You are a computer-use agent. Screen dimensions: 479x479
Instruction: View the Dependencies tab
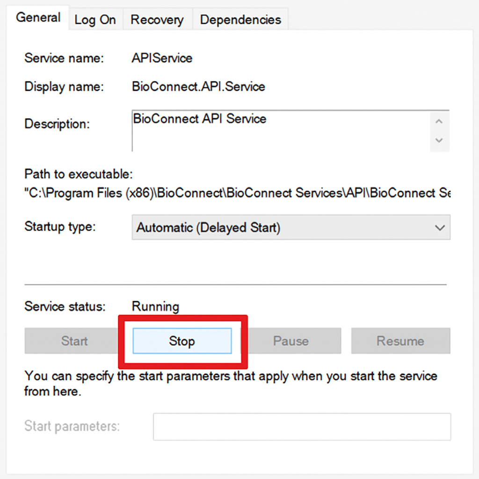coord(240,19)
